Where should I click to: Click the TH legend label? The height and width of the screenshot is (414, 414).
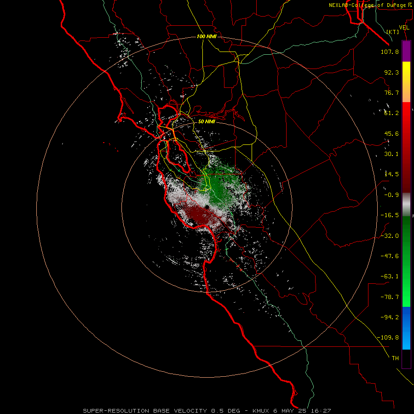pos(395,358)
